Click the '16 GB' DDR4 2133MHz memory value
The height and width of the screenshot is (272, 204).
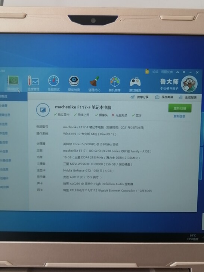101,158
